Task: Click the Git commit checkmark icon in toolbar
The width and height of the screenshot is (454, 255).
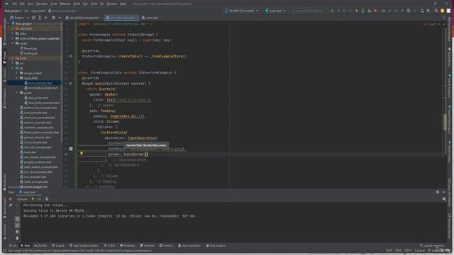Action: [x=396, y=11]
